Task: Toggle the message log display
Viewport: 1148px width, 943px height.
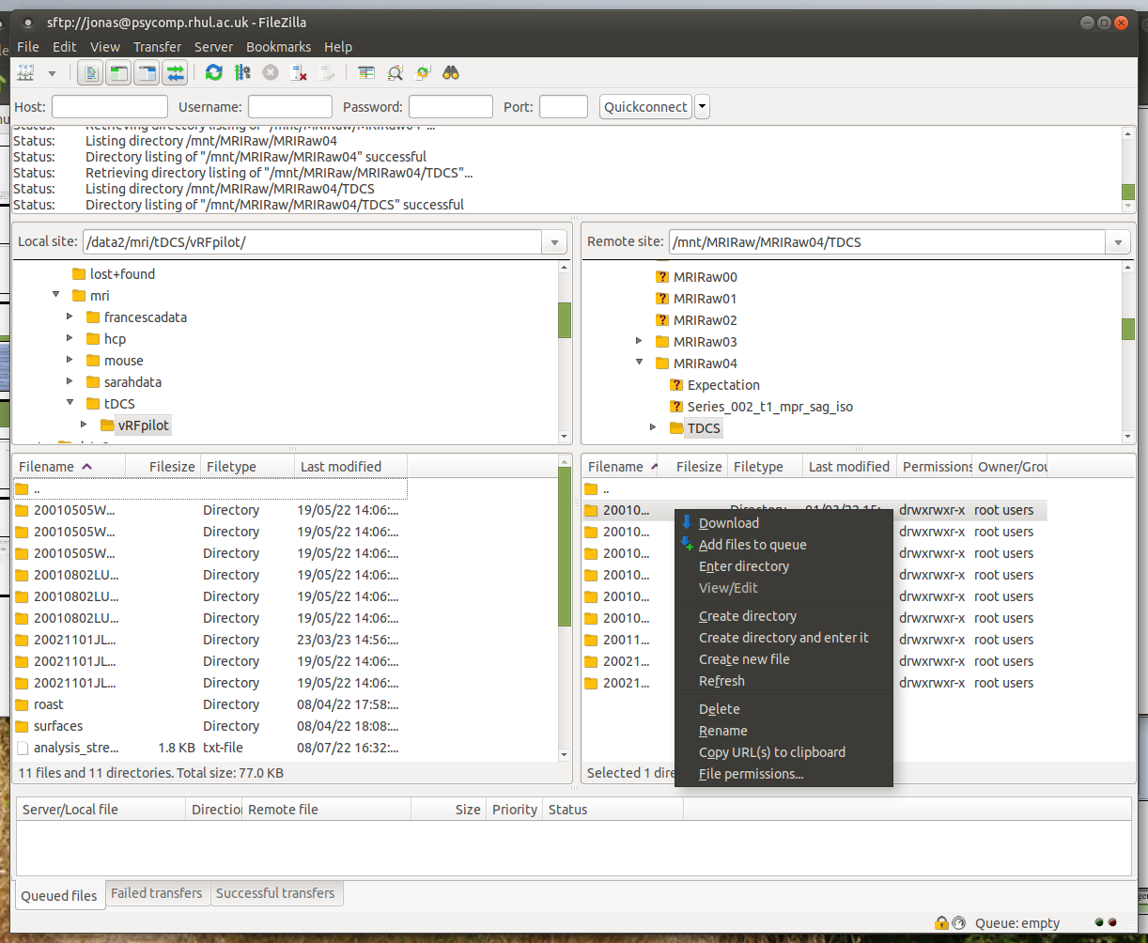Action: (90, 72)
